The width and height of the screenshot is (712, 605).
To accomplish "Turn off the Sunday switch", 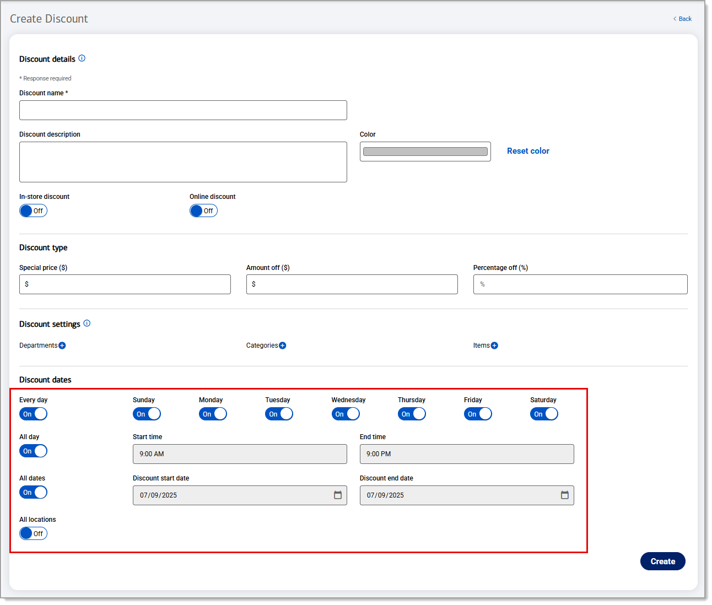I will click(x=147, y=414).
